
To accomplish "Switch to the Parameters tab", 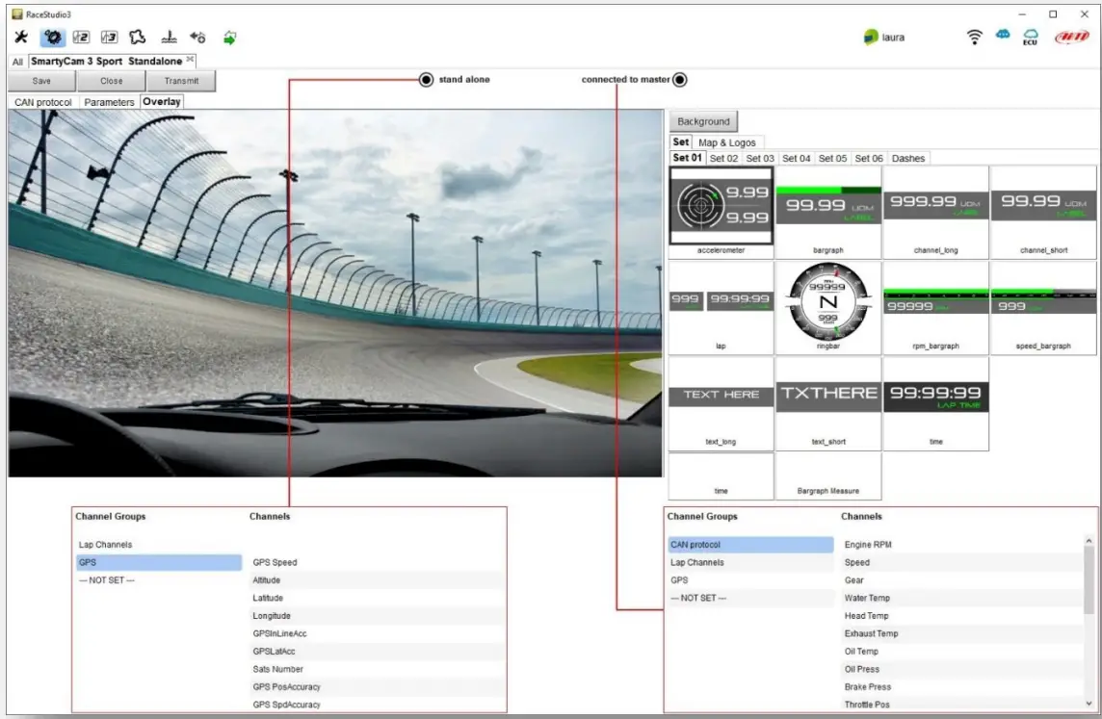I will click(108, 101).
